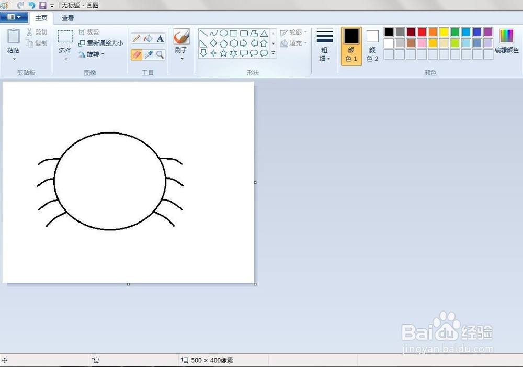
Task: Choose the Right arrow shape
Action: (x=244, y=43)
